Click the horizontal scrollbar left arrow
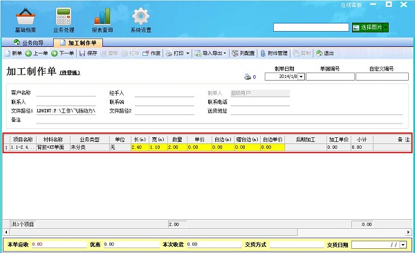The width and height of the screenshot is (415, 253). [6, 232]
